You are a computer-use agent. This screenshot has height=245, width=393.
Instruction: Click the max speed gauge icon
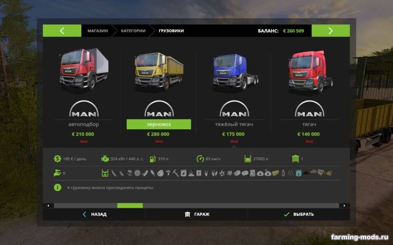(x=200, y=159)
